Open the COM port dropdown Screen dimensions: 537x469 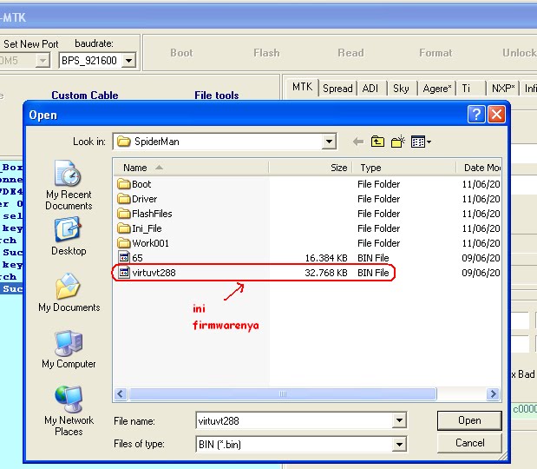click(43, 61)
